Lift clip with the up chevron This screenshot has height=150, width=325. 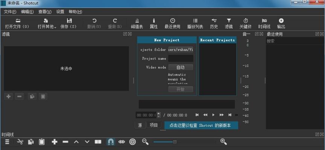(x=76, y=142)
